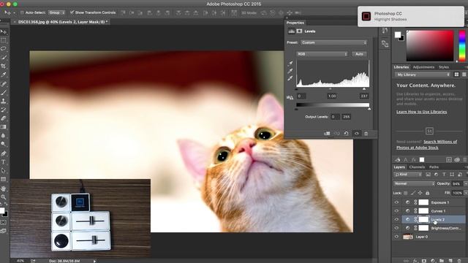
Task: Toggle Levels adjustment visibility in Properties panel
Action: coord(357,133)
